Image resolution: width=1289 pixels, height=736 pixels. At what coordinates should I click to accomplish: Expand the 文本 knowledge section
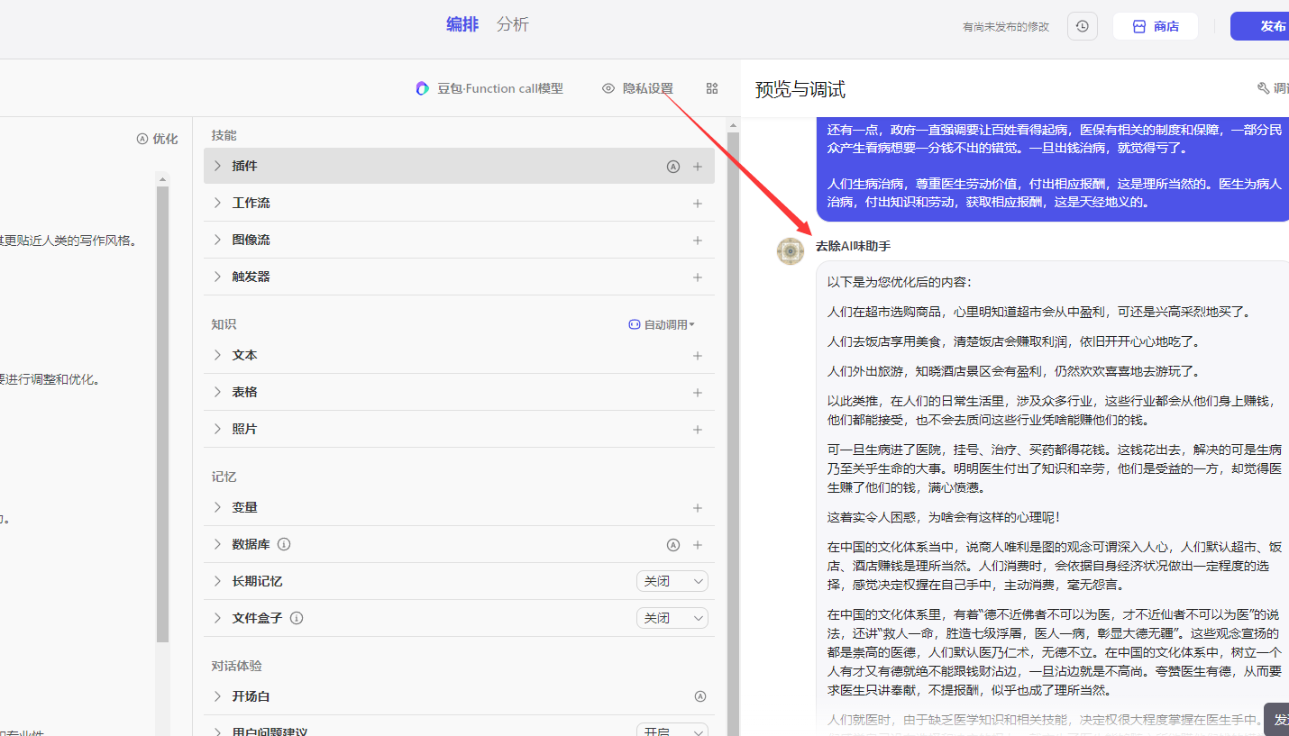(x=217, y=355)
